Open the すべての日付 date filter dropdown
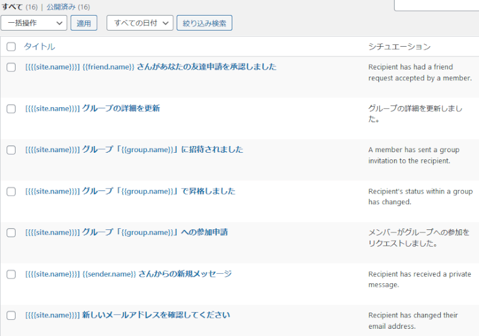 point(140,23)
